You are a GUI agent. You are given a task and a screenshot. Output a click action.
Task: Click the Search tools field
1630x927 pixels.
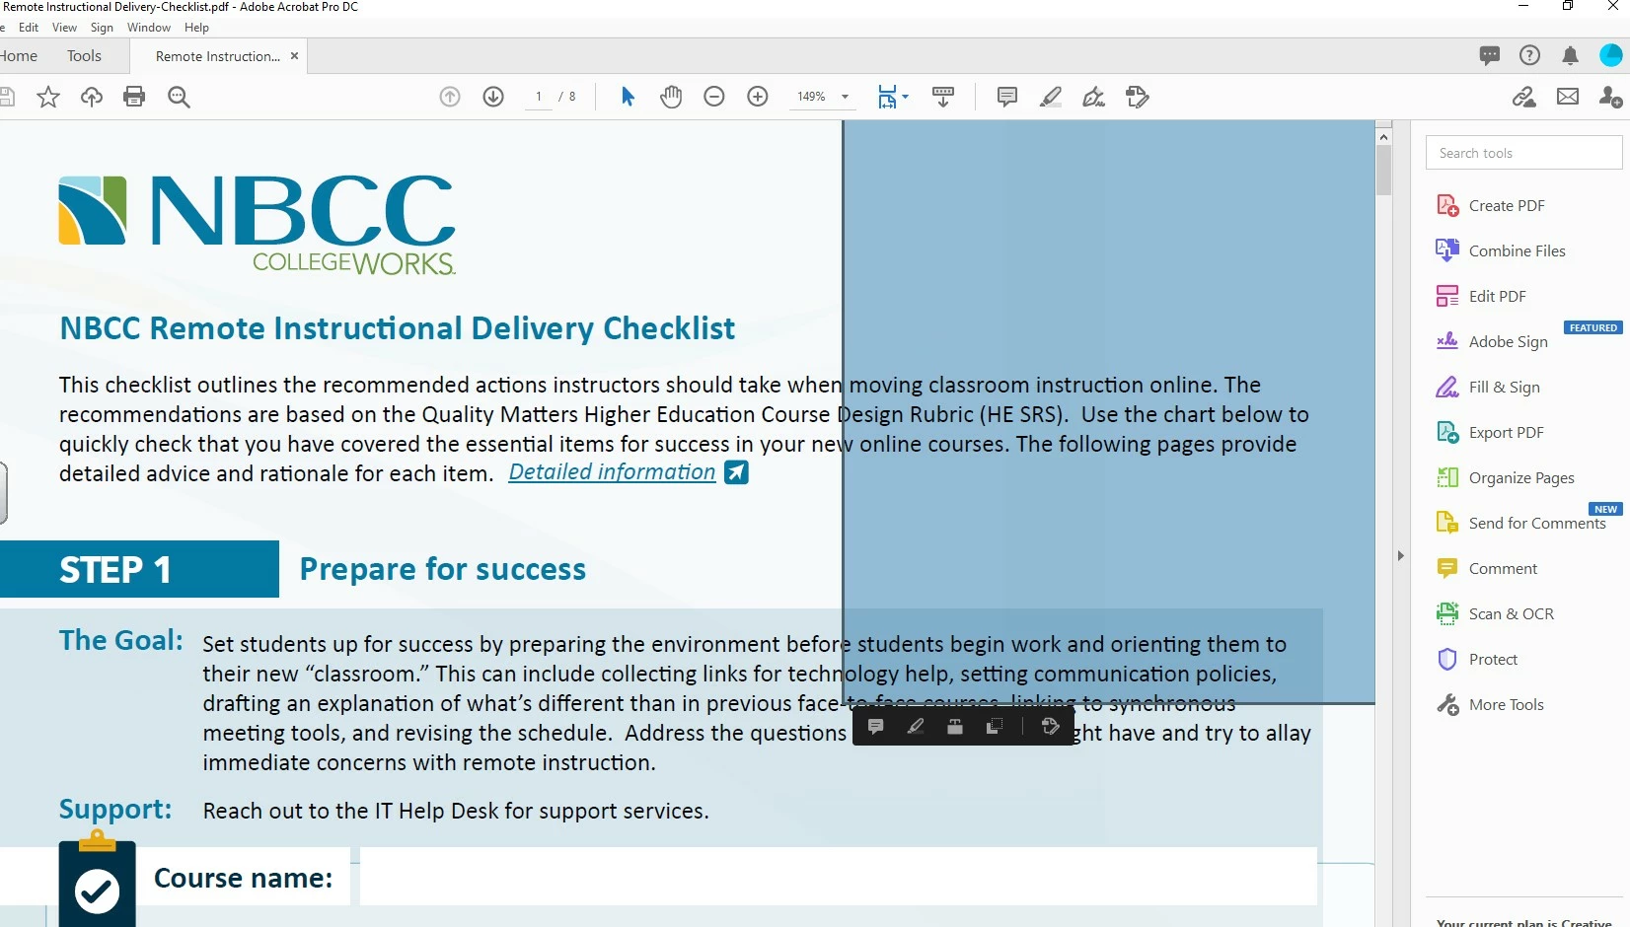[1523, 153]
